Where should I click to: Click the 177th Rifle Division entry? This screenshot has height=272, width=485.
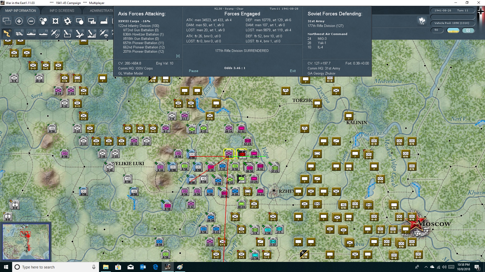coord(326,26)
